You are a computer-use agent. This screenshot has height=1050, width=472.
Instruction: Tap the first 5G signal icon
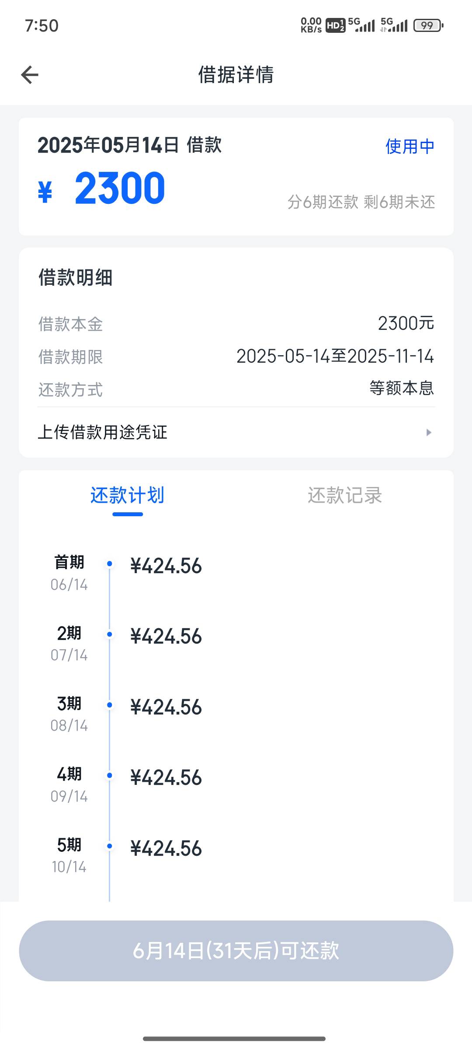(361, 25)
